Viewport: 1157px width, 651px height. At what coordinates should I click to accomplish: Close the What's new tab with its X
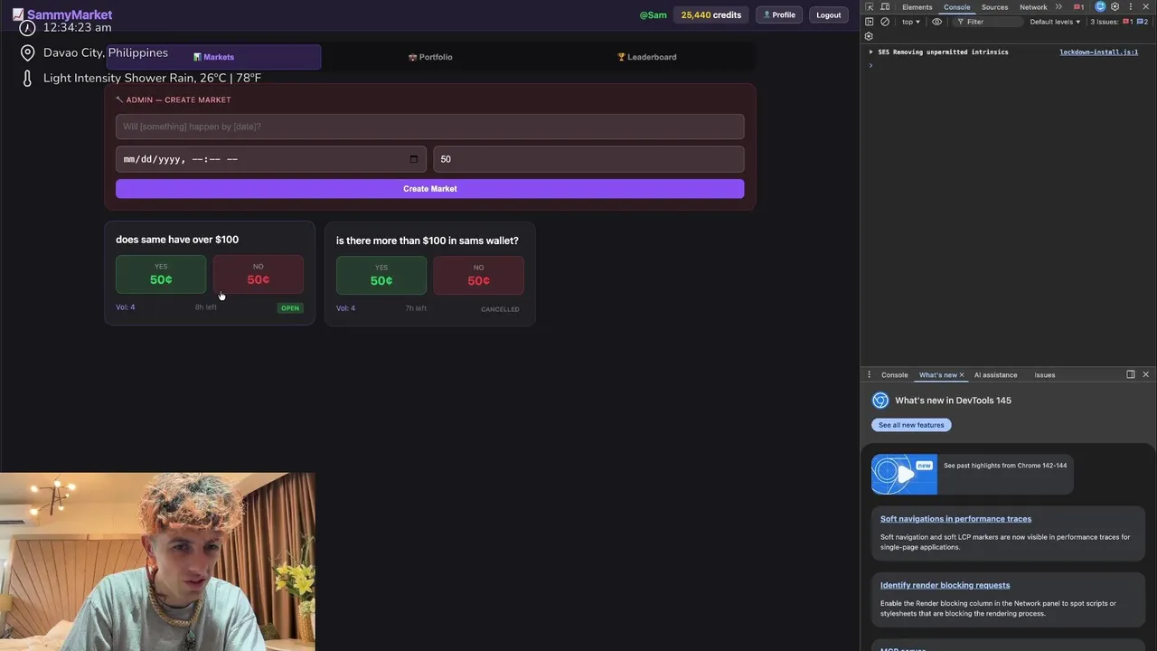point(961,374)
